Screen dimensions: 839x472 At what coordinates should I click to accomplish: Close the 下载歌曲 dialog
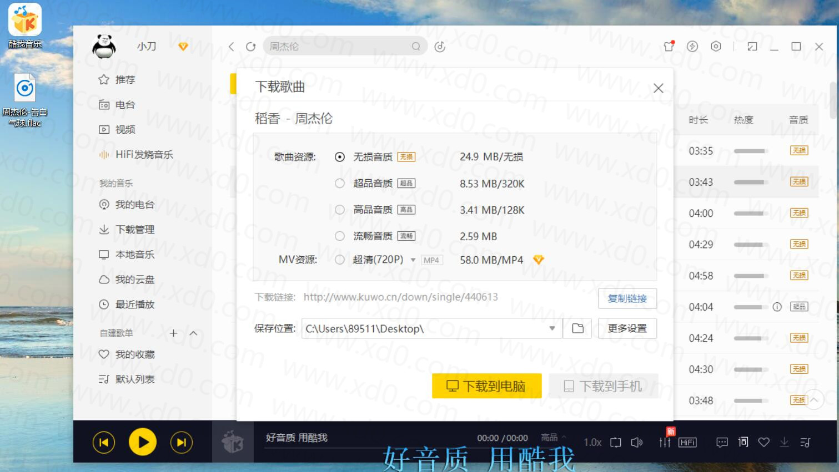point(659,88)
